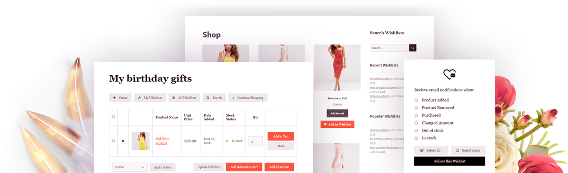
Task: Click Follow this Wishlist button
Action: [449, 161]
